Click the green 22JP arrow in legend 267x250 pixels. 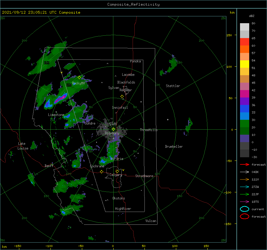pyautogui.click(x=244, y=194)
